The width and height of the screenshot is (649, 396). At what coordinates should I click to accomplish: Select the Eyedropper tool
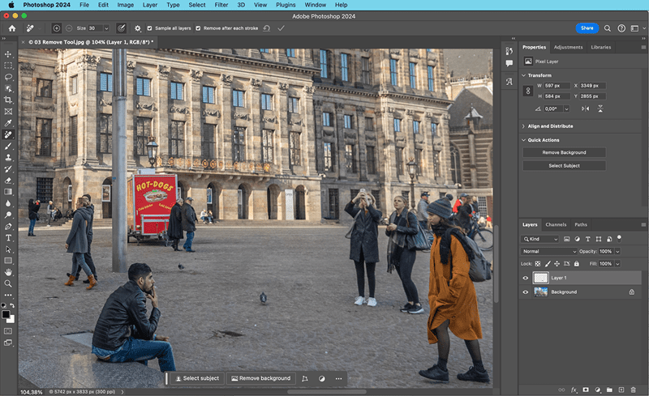pyautogui.click(x=8, y=123)
